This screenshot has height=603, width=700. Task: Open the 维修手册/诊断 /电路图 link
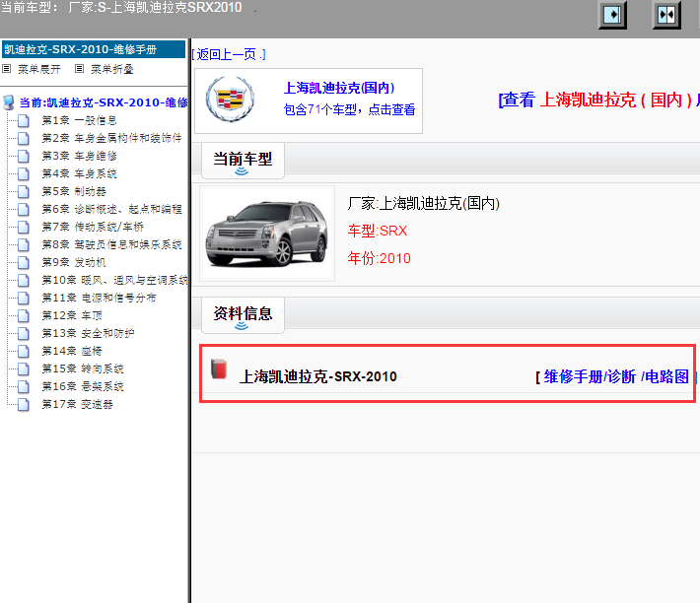(616, 376)
